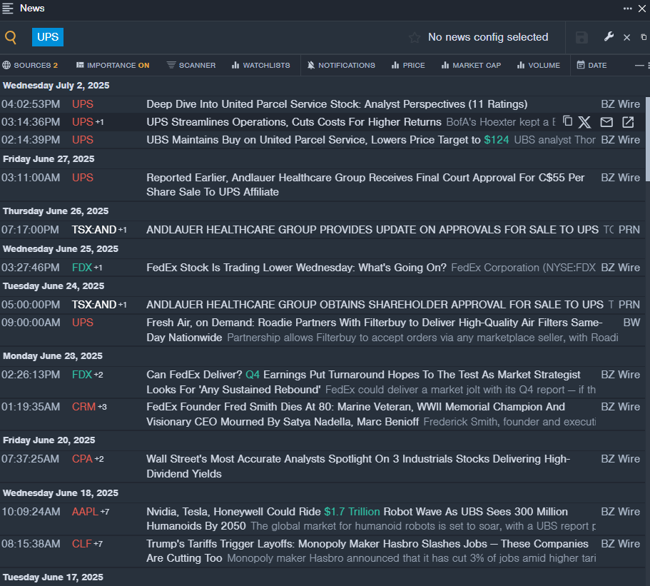Image resolution: width=650 pixels, height=586 pixels.
Task: Clear the search with the X icon beside the wrench
Action: (x=626, y=37)
